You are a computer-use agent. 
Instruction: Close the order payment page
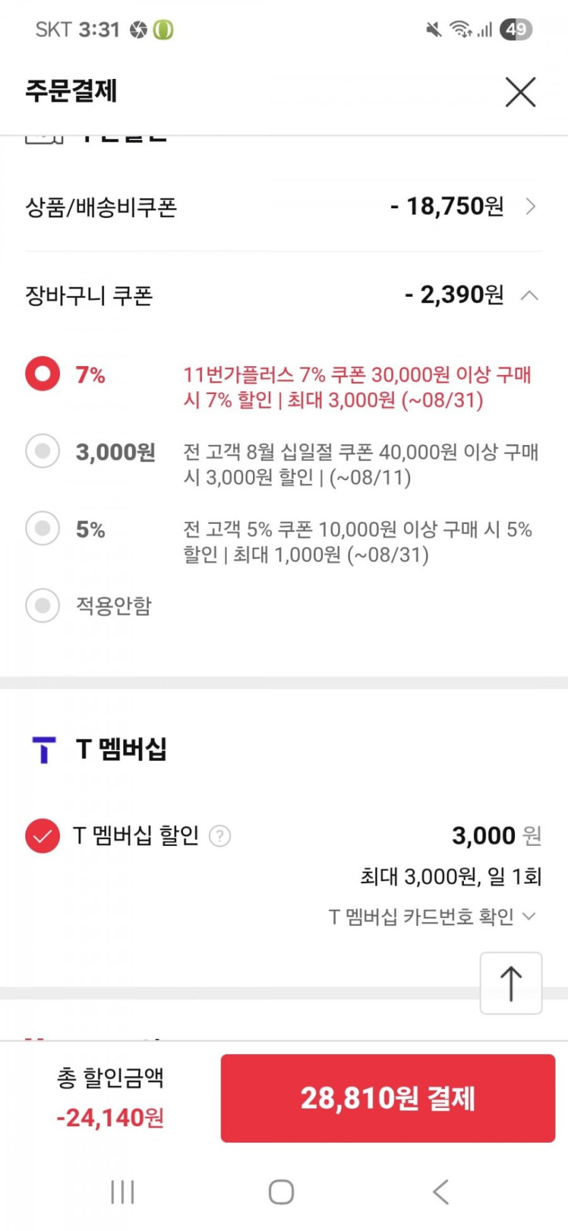(x=520, y=92)
